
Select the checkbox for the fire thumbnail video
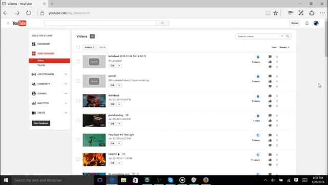(78, 159)
